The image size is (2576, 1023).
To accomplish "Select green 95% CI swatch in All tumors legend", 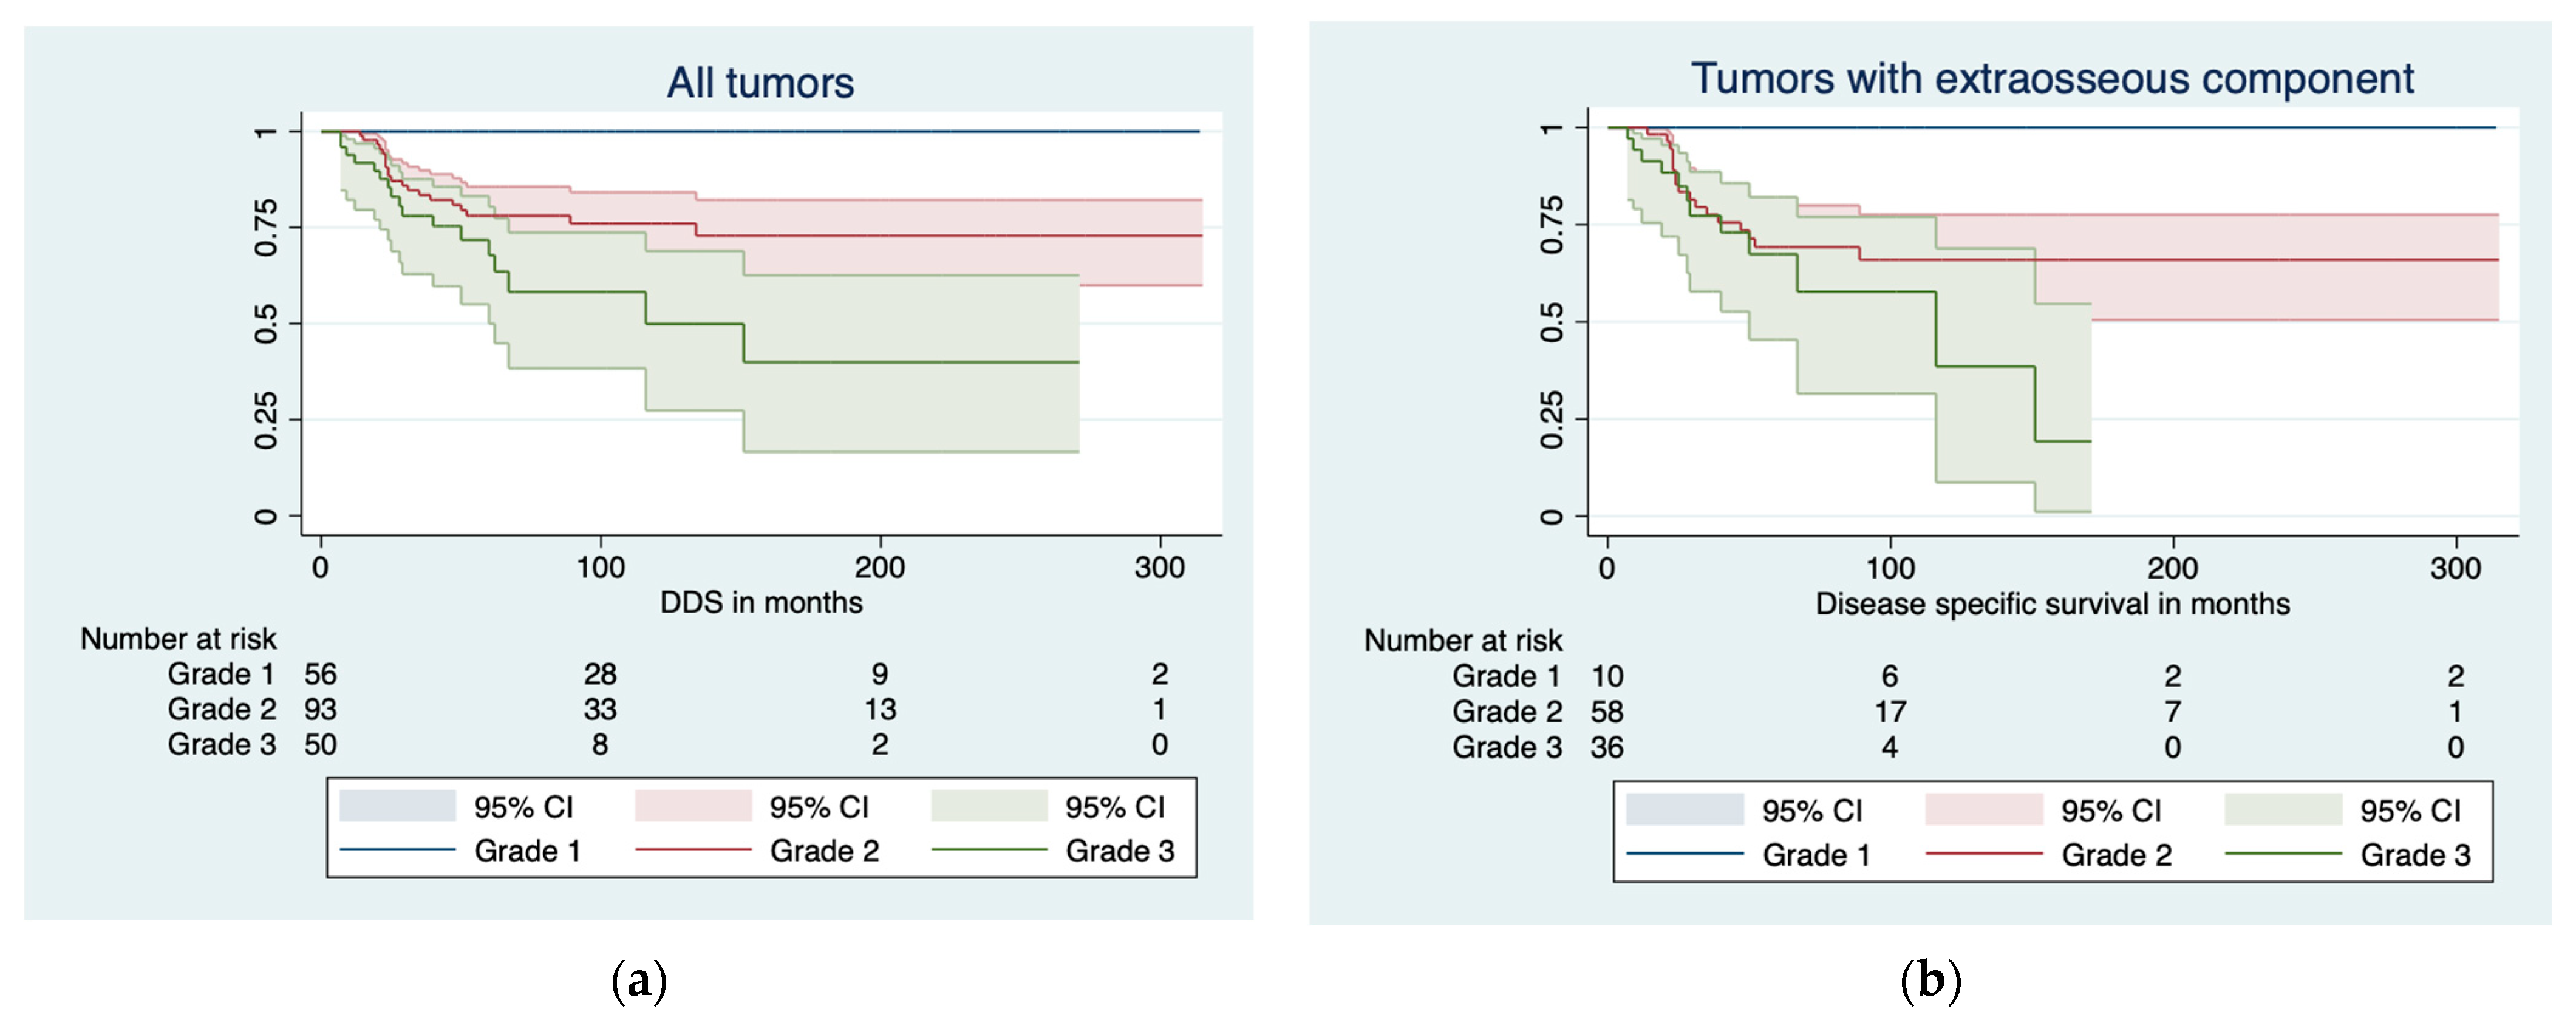I will pos(988,806).
